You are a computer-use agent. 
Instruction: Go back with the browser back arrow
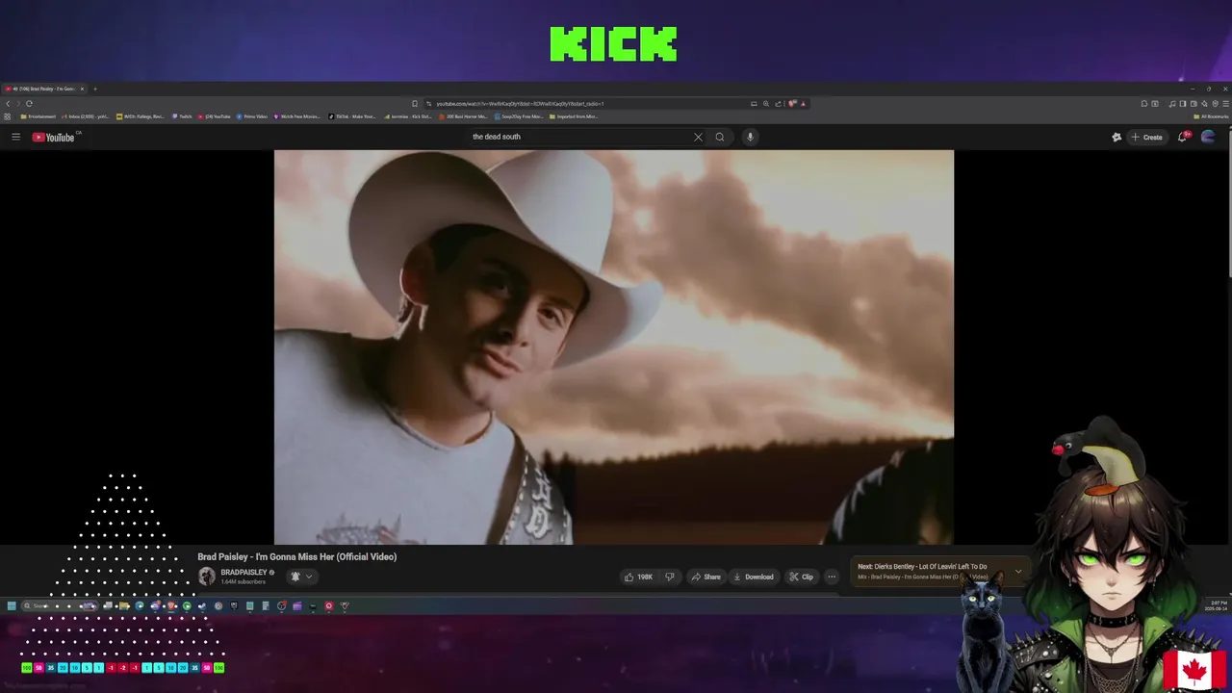8,104
